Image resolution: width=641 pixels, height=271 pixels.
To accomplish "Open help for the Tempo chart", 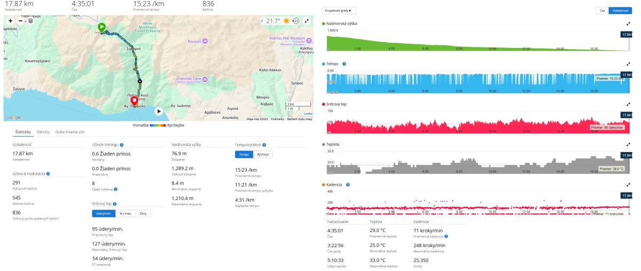I will click(344, 64).
